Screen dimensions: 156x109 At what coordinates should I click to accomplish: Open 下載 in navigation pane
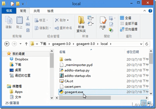pyautogui.click(x=15, y=65)
